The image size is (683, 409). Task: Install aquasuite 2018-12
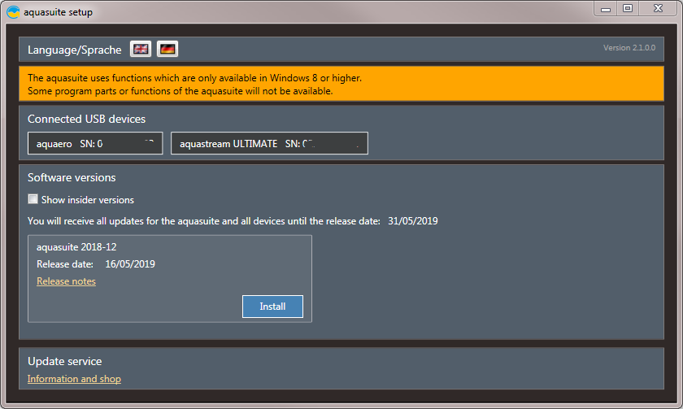272,307
